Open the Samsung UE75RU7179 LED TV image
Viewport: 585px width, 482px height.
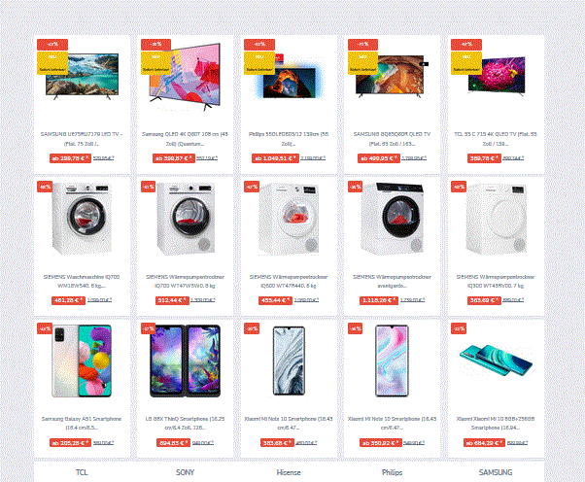(x=82, y=77)
